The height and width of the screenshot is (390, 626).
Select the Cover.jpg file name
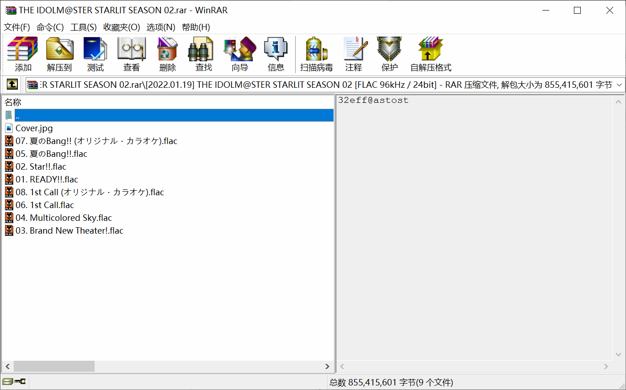(34, 128)
